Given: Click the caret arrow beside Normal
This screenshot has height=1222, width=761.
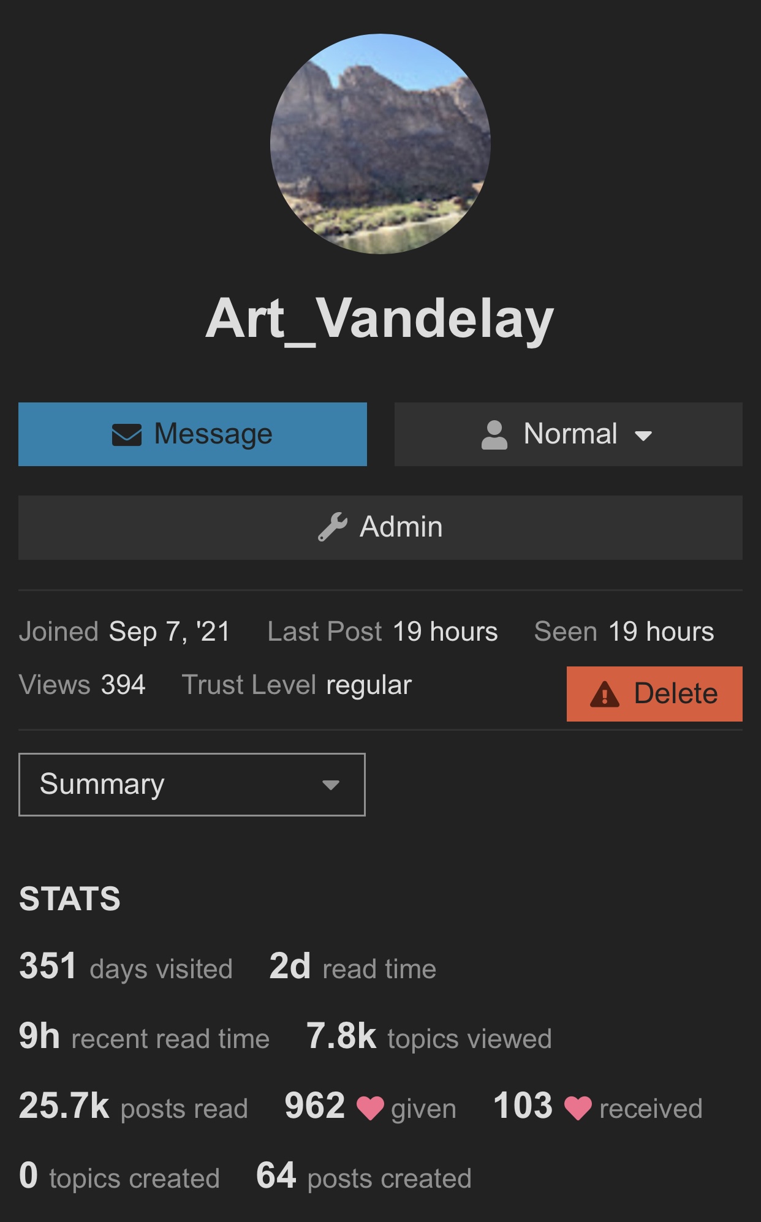Looking at the screenshot, I should (643, 436).
